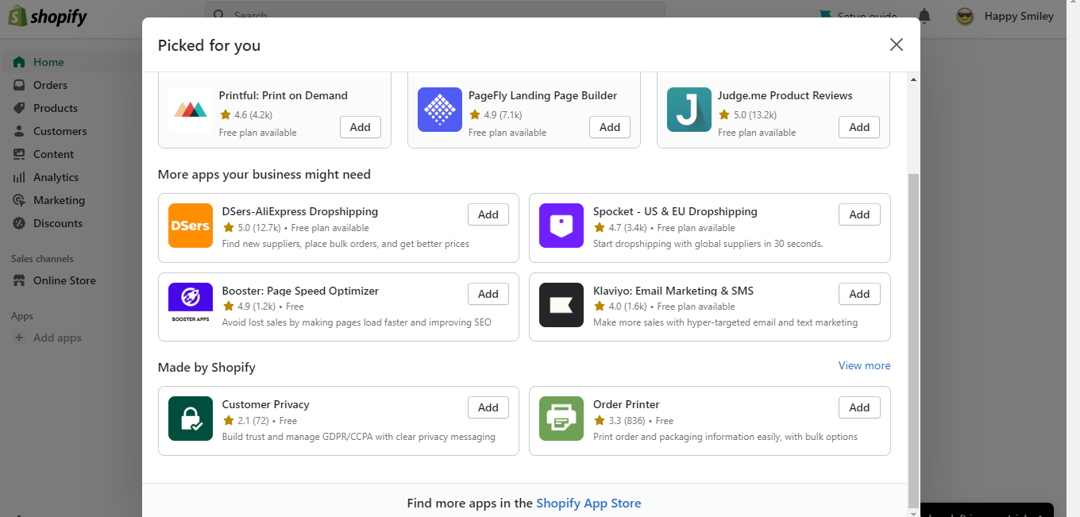1080x517 pixels.
Task: Close the Picked for you dialog
Action: tap(897, 44)
